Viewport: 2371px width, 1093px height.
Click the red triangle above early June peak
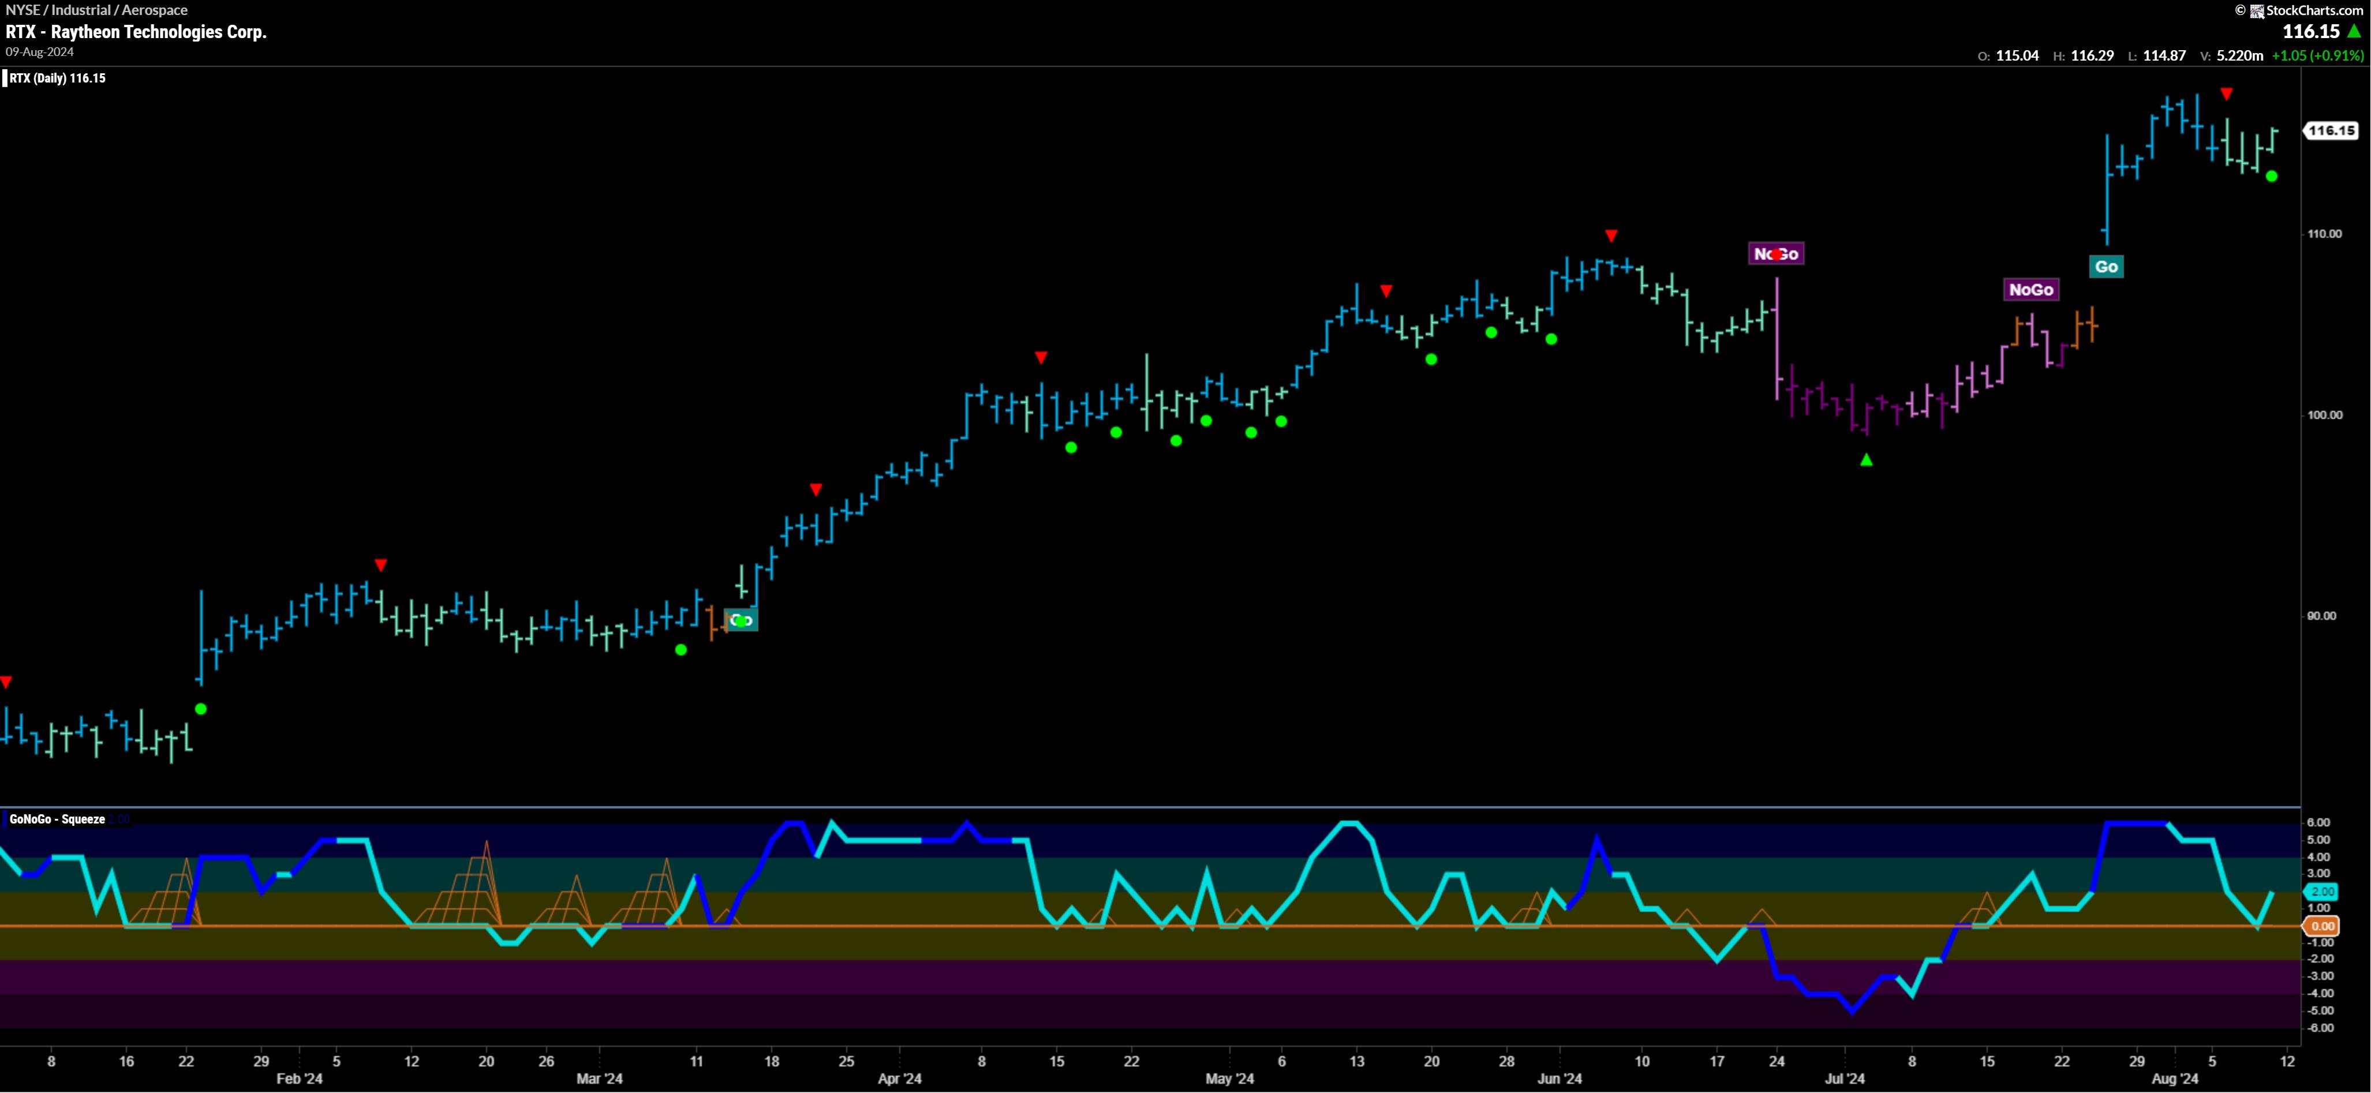click(x=1611, y=235)
